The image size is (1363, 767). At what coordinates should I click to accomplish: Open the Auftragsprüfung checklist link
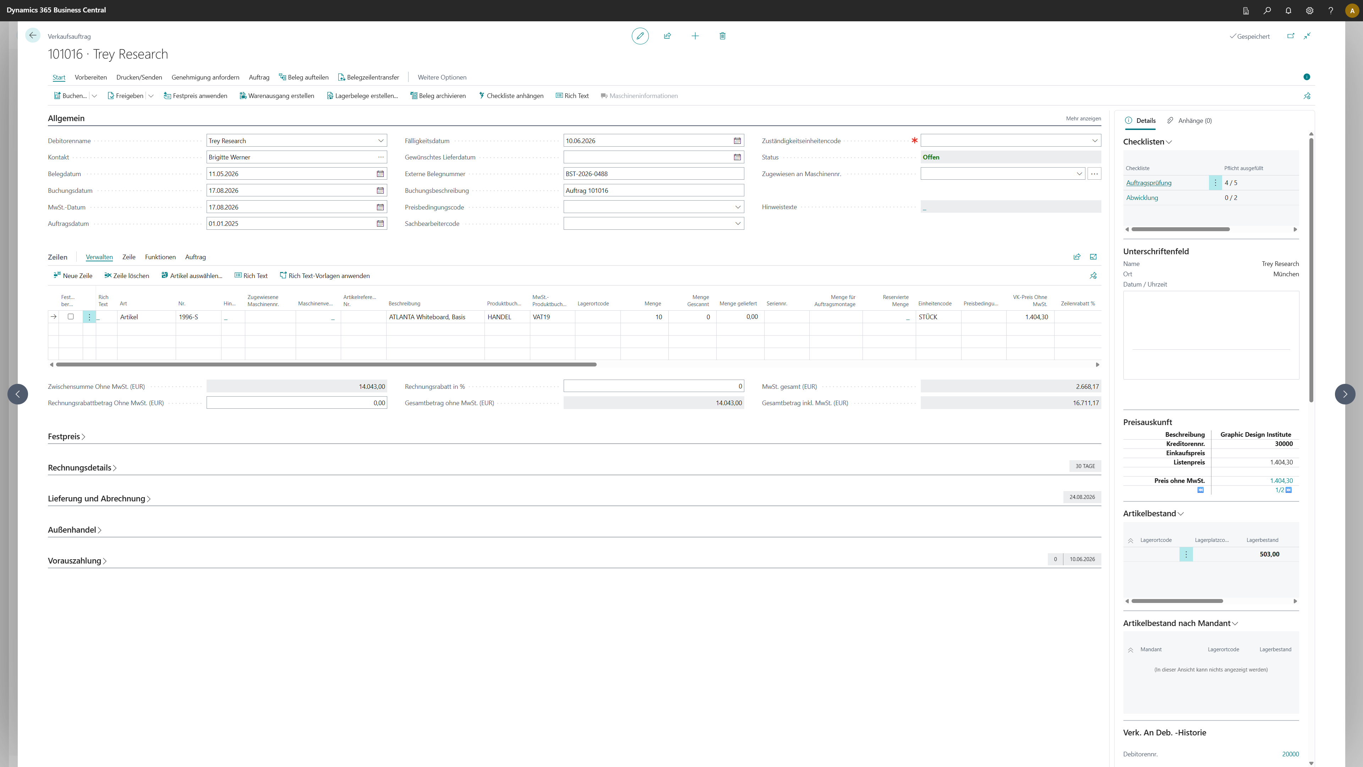point(1149,183)
